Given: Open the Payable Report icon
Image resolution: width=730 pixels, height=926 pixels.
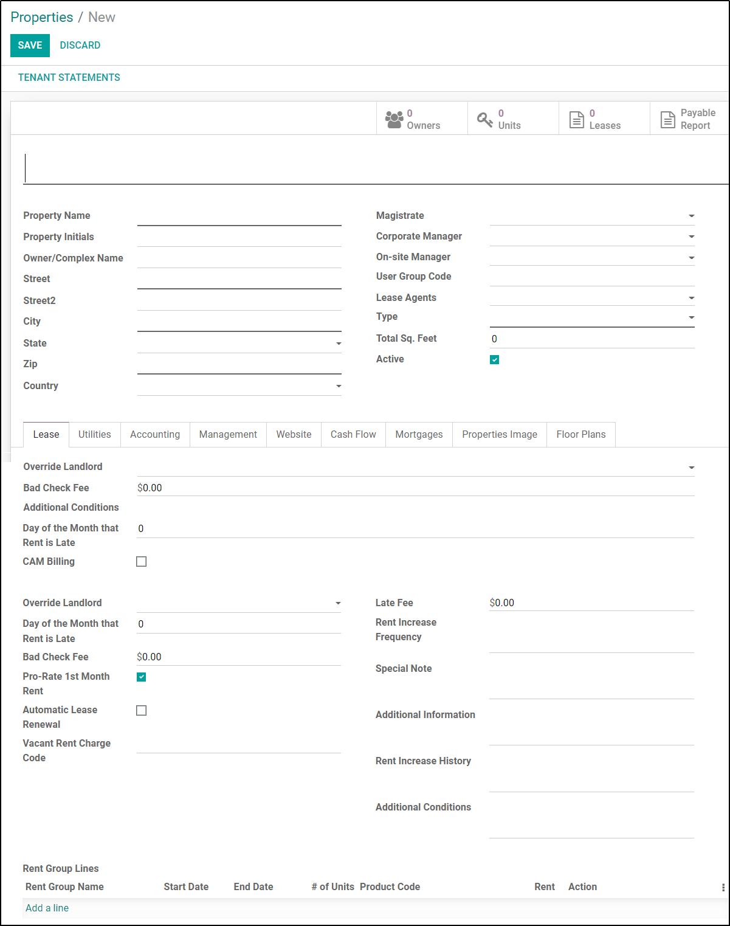Looking at the screenshot, I should coord(667,119).
